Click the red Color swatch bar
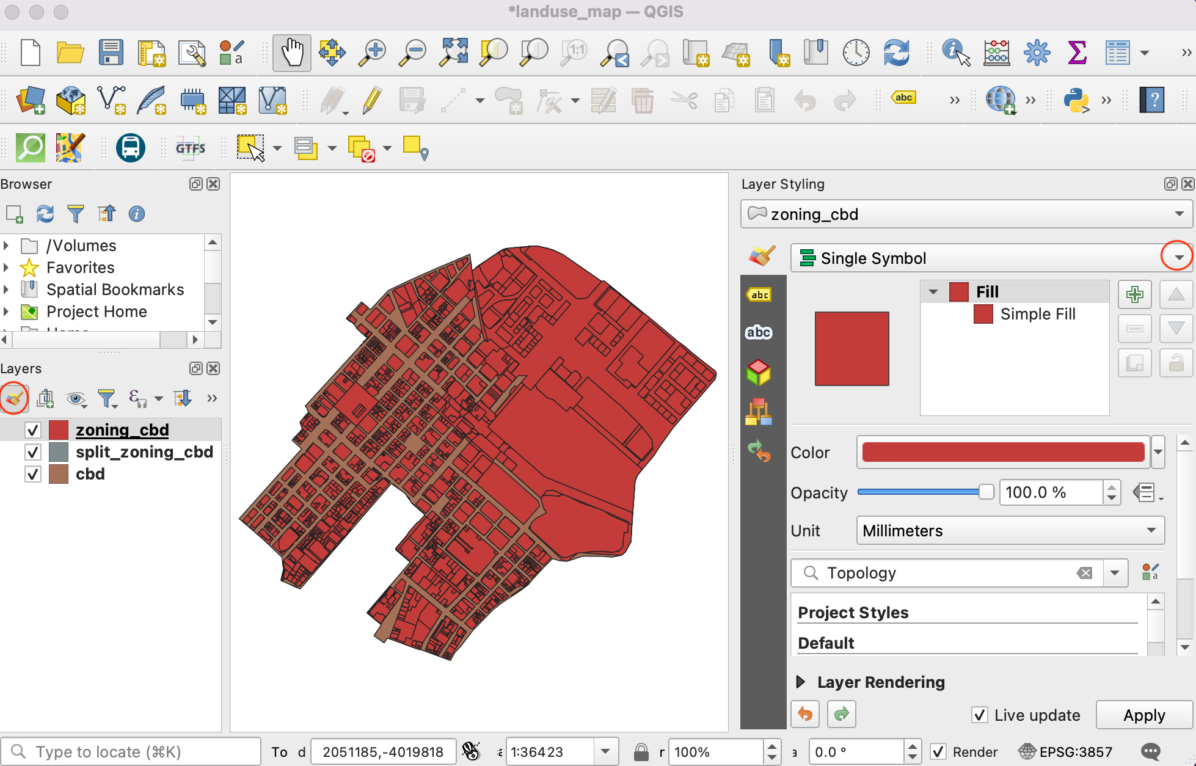Screen dimensions: 1196x766 pyautogui.click(x=1003, y=452)
